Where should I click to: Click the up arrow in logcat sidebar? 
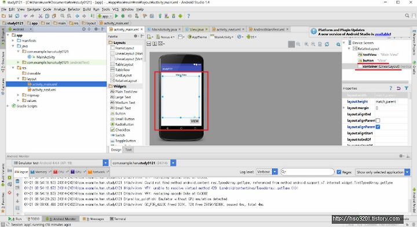(x=17, y=195)
